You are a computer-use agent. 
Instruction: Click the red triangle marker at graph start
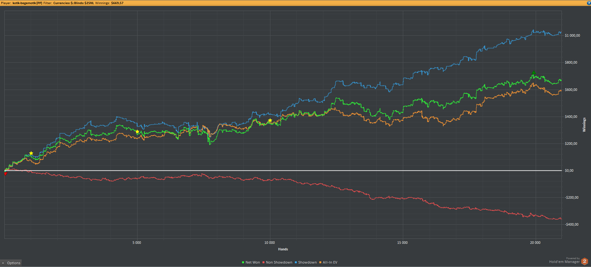point(5,174)
